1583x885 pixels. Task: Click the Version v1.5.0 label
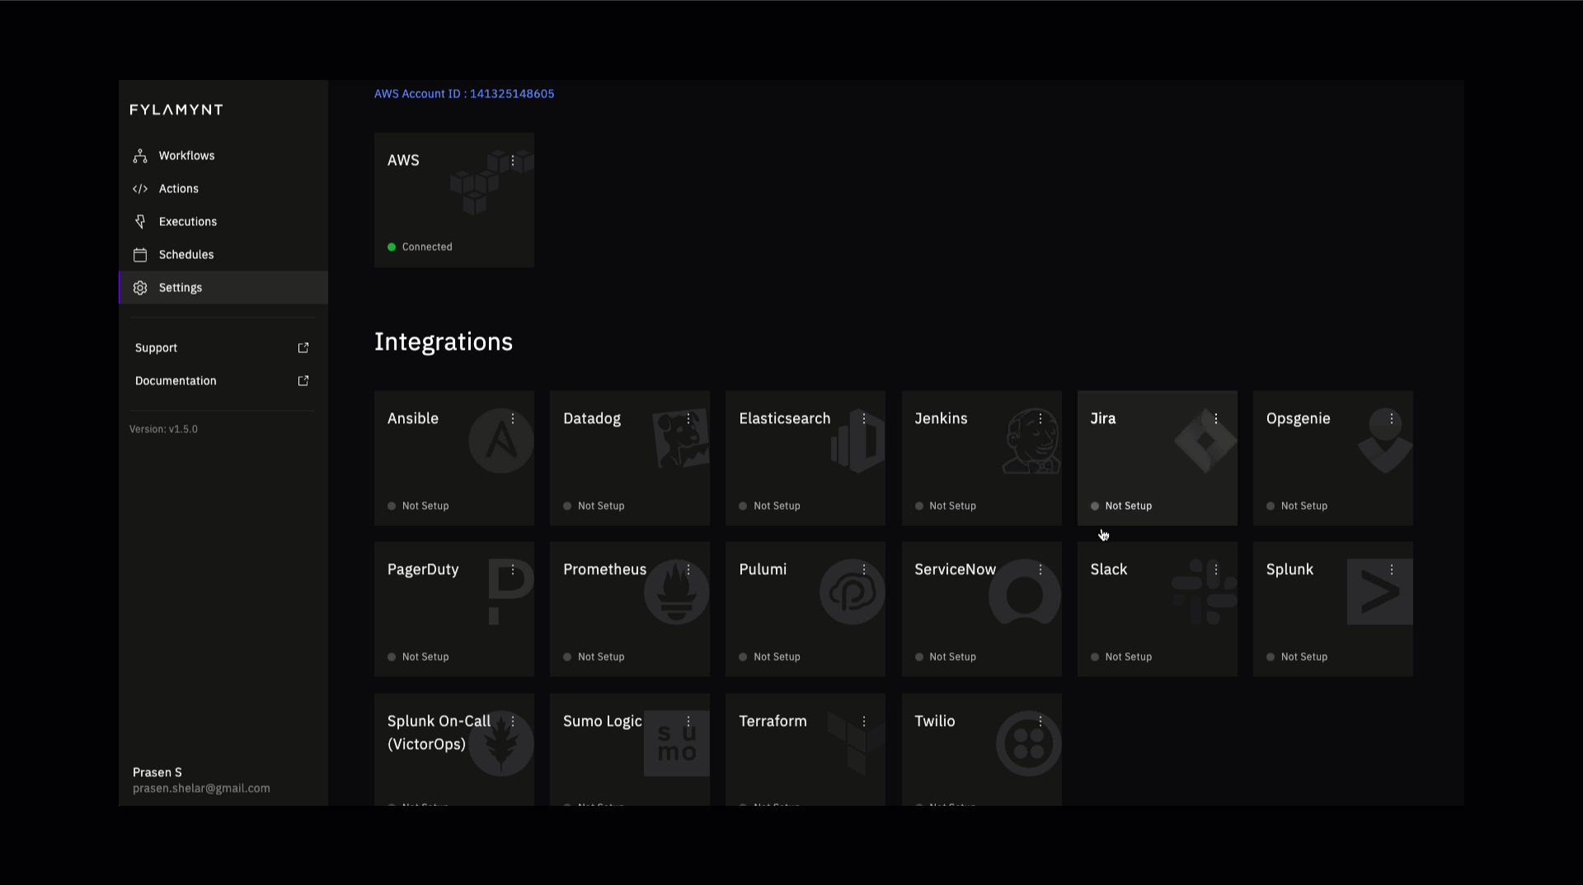163,430
